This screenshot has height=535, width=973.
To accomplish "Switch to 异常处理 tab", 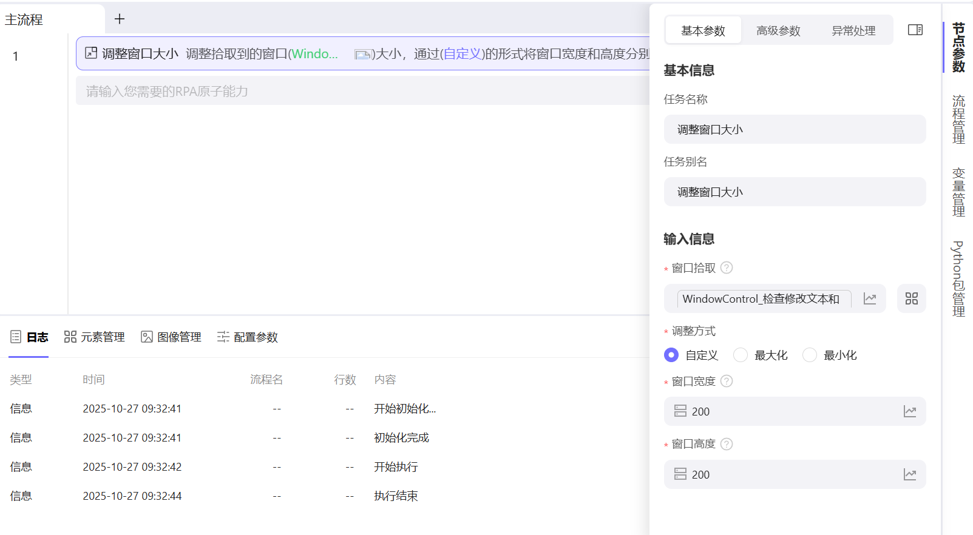I will (853, 30).
